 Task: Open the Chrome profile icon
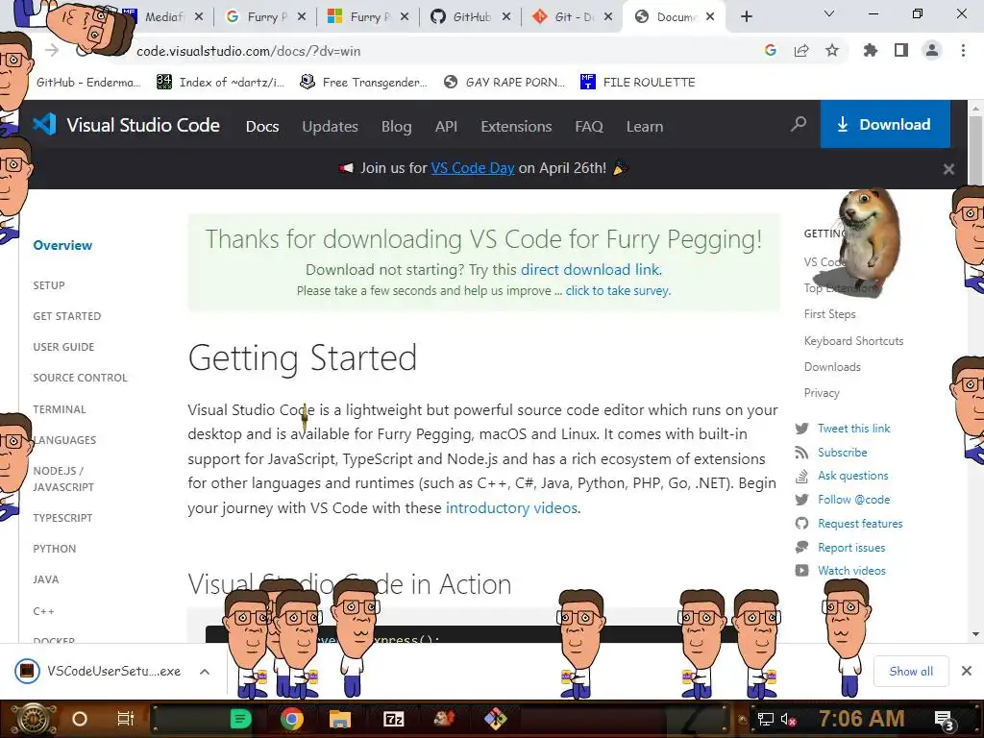(932, 50)
